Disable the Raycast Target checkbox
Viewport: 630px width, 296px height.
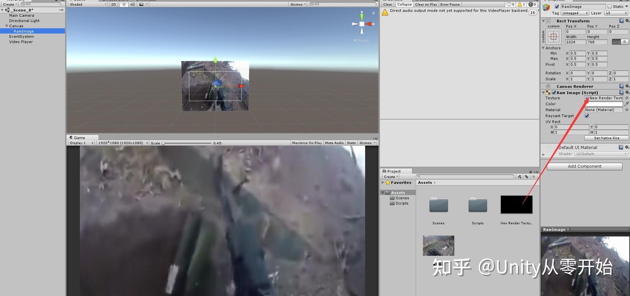click(x=587, y=115)
